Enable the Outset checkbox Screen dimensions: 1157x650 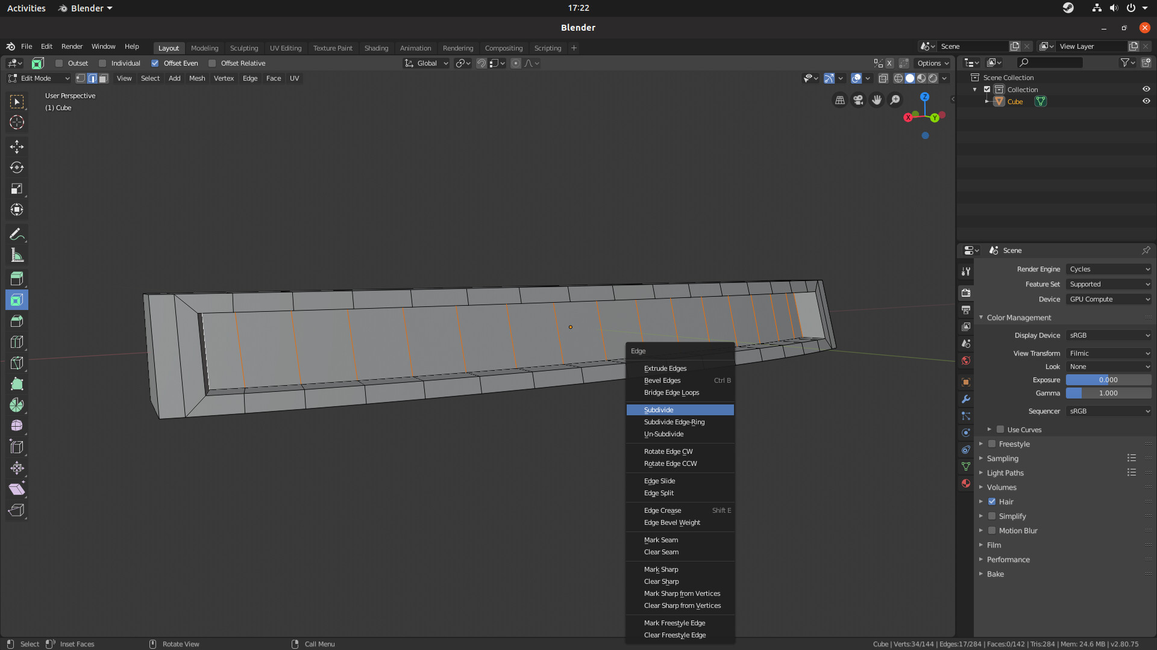[59, 63]
